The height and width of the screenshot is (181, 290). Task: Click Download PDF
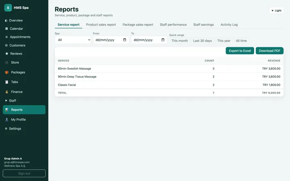[x=269, y=51]
